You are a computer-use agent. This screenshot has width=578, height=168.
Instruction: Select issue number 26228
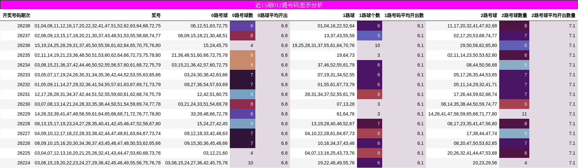(x=24, y=124)
